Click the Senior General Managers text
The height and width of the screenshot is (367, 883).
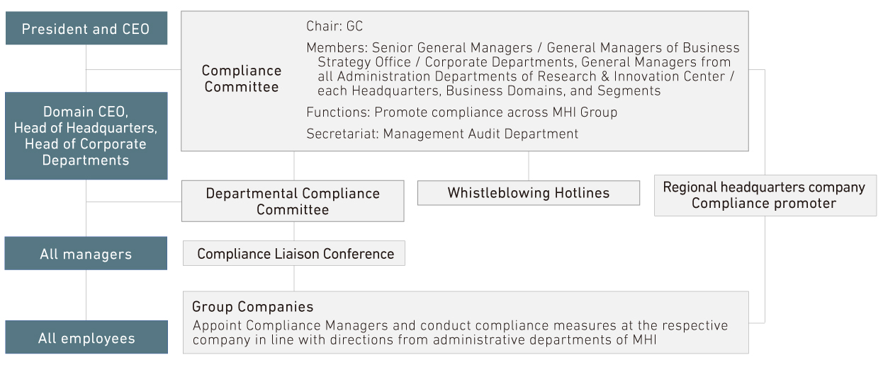click(452, 48)
